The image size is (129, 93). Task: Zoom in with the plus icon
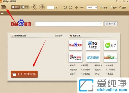[x=76, y=7]
